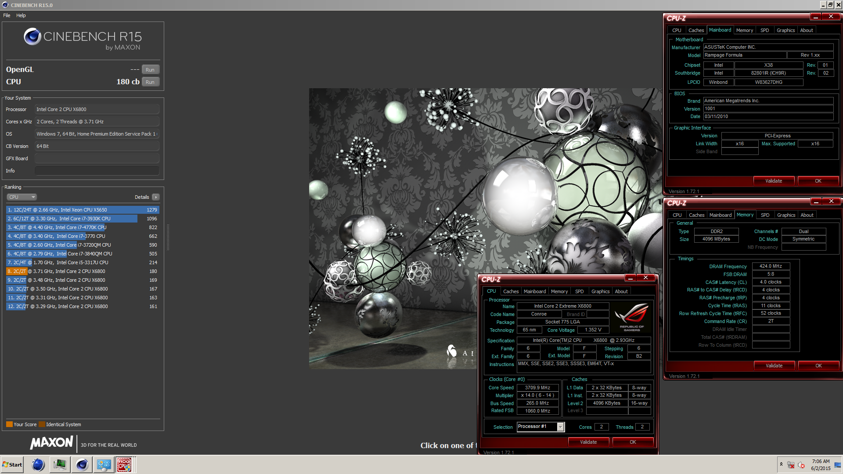
Task: Click the GFX Board field
Action: tap(97, 158)
